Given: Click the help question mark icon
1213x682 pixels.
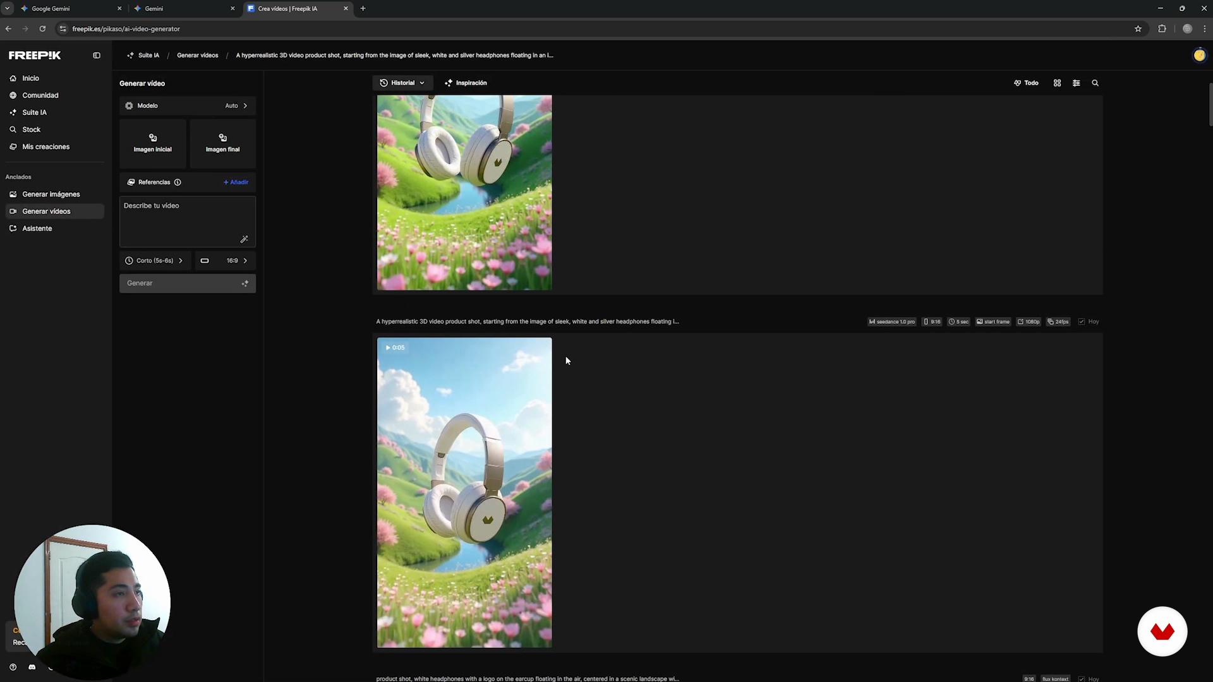Looking at the screenshot, I should [13, 667].
